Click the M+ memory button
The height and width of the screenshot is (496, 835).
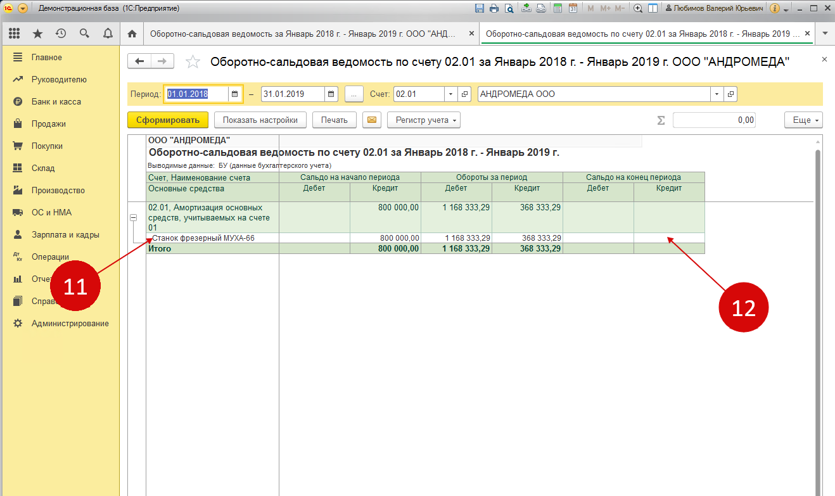point(605,9)
